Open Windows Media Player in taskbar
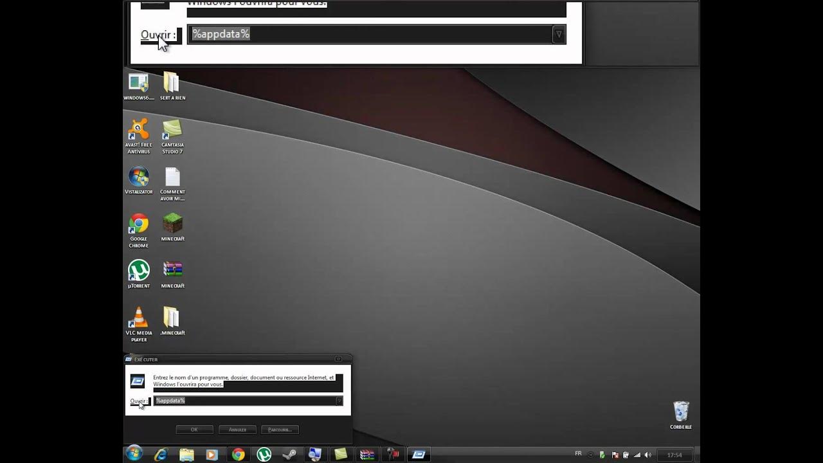 [212, 454]
